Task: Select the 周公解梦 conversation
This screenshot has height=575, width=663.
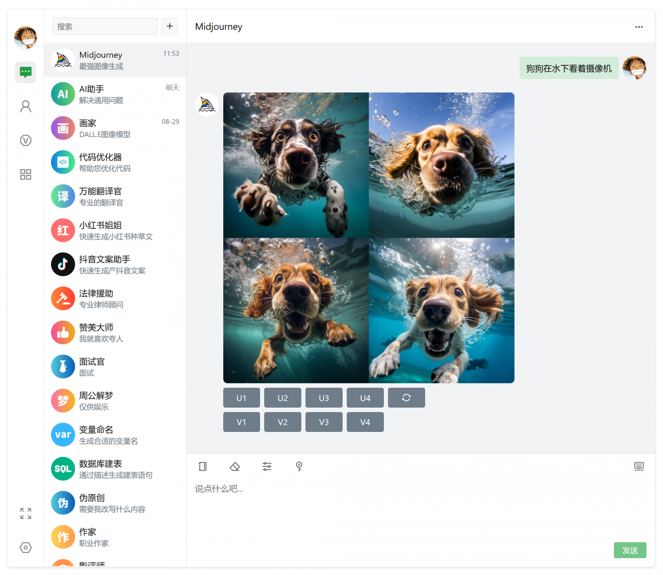Action: click(115, 401)
